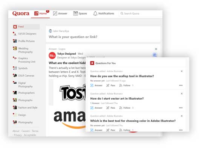Open 'How do you use the scallop tool' question

click(122, 76)
